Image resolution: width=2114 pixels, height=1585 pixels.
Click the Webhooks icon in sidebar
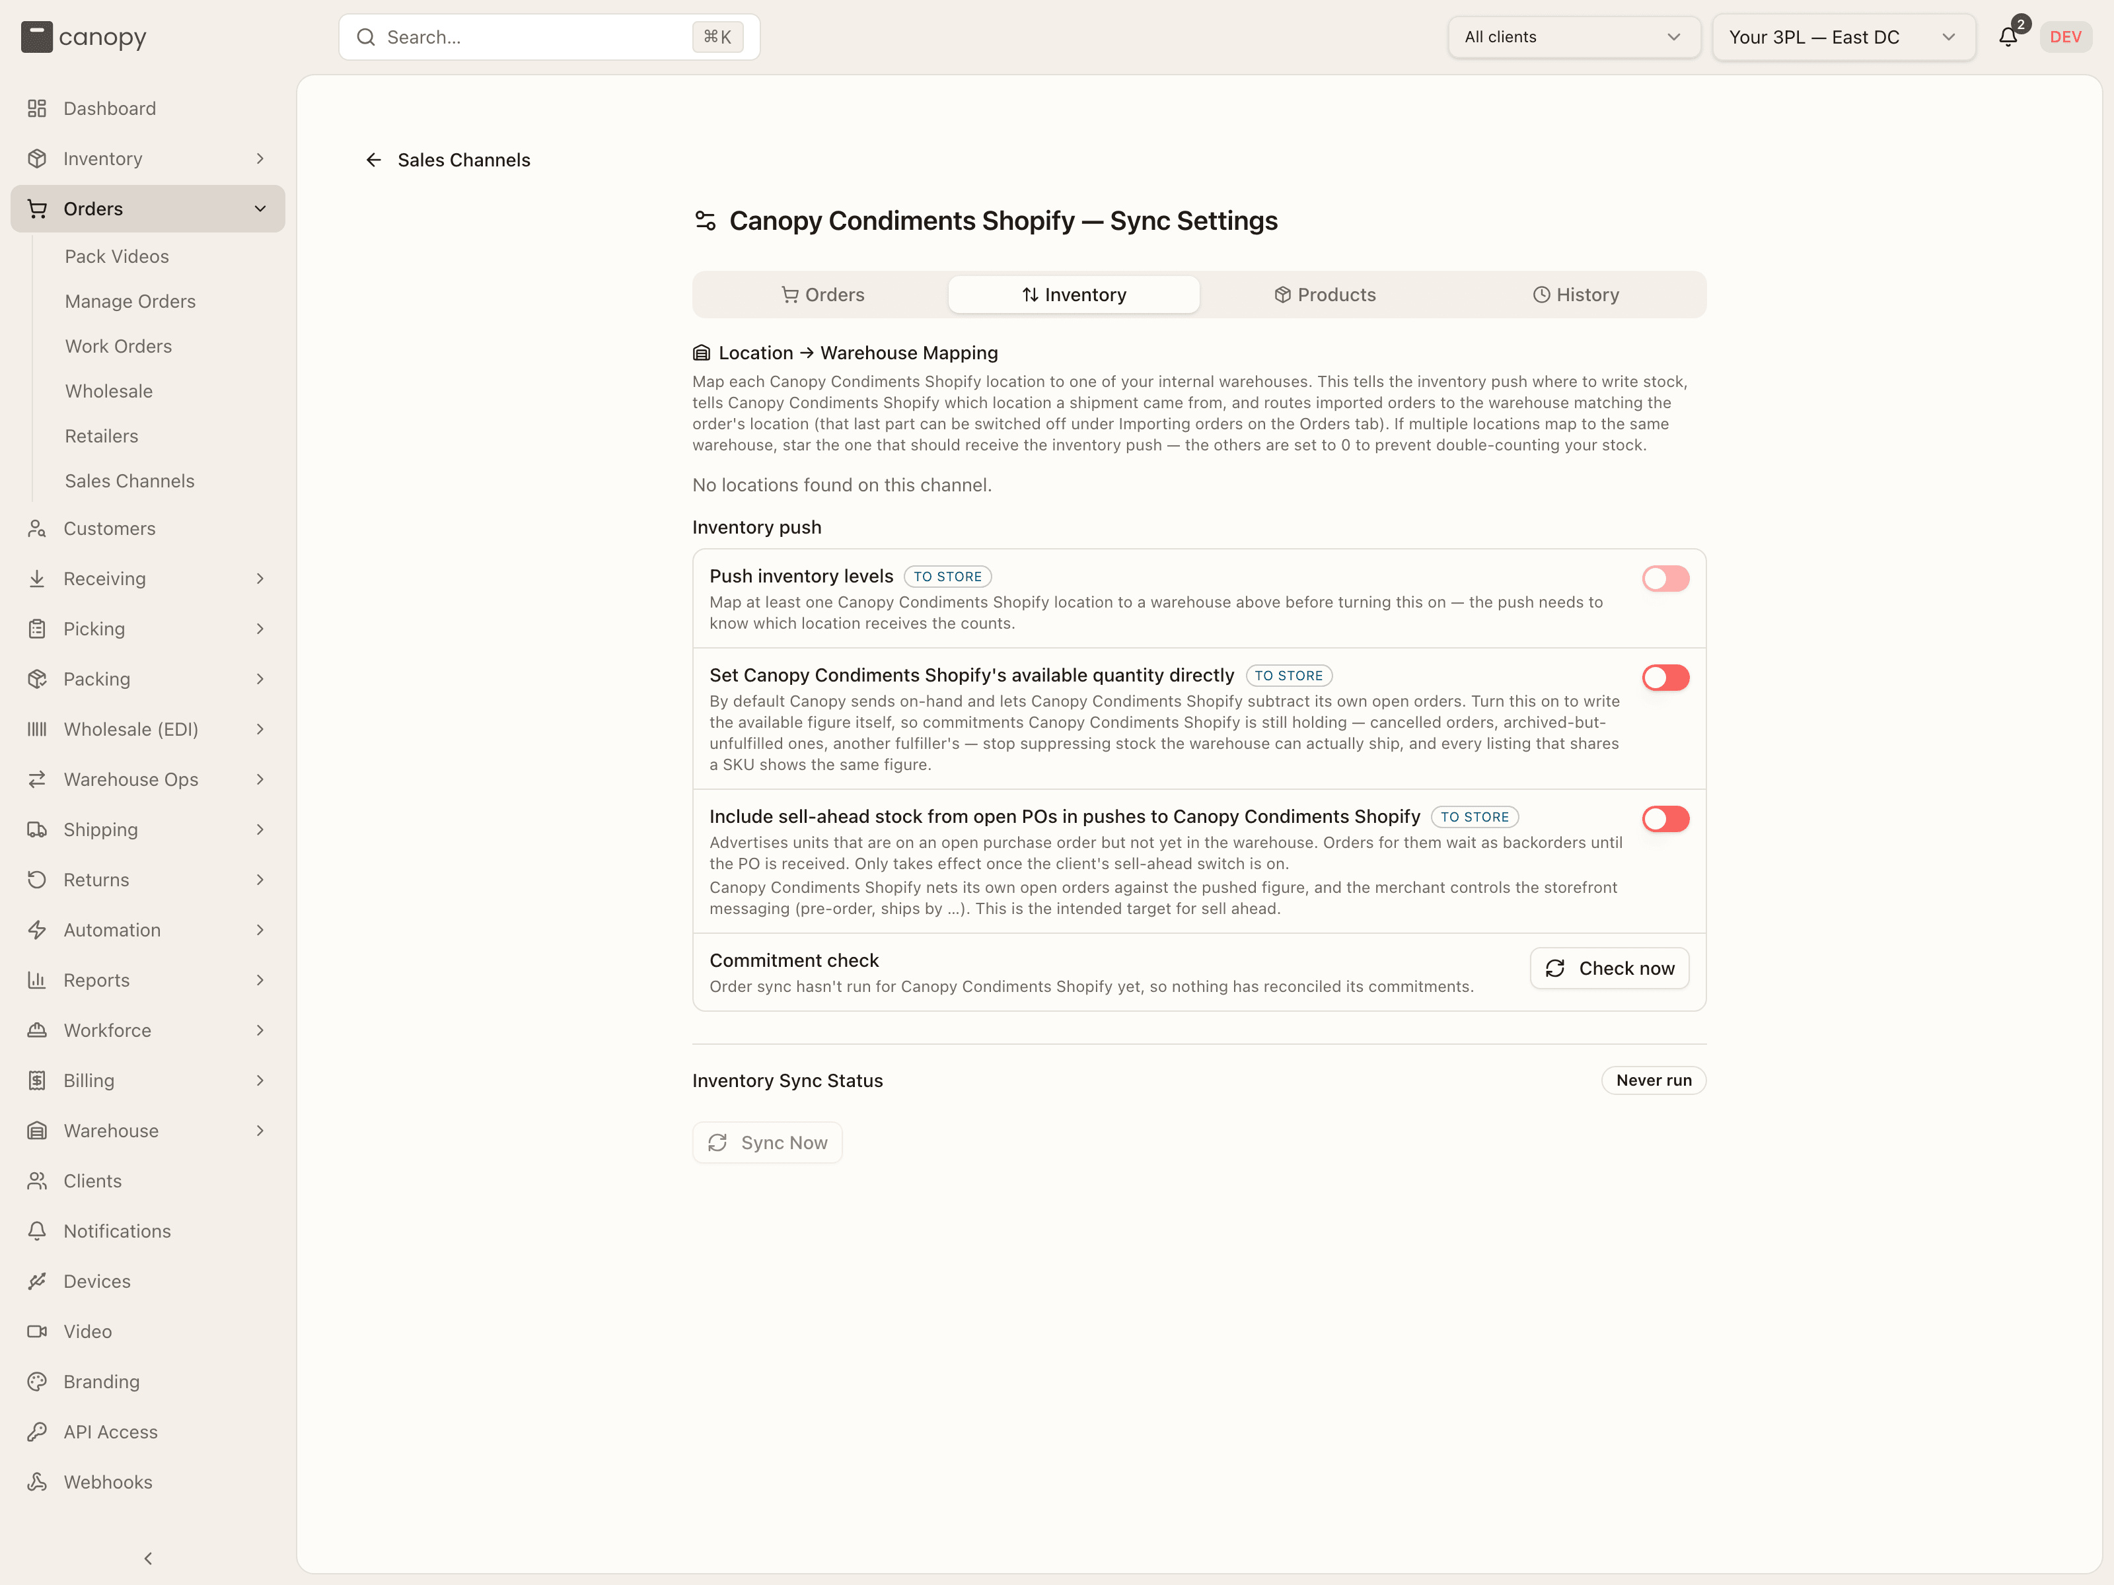(37, 1482)
